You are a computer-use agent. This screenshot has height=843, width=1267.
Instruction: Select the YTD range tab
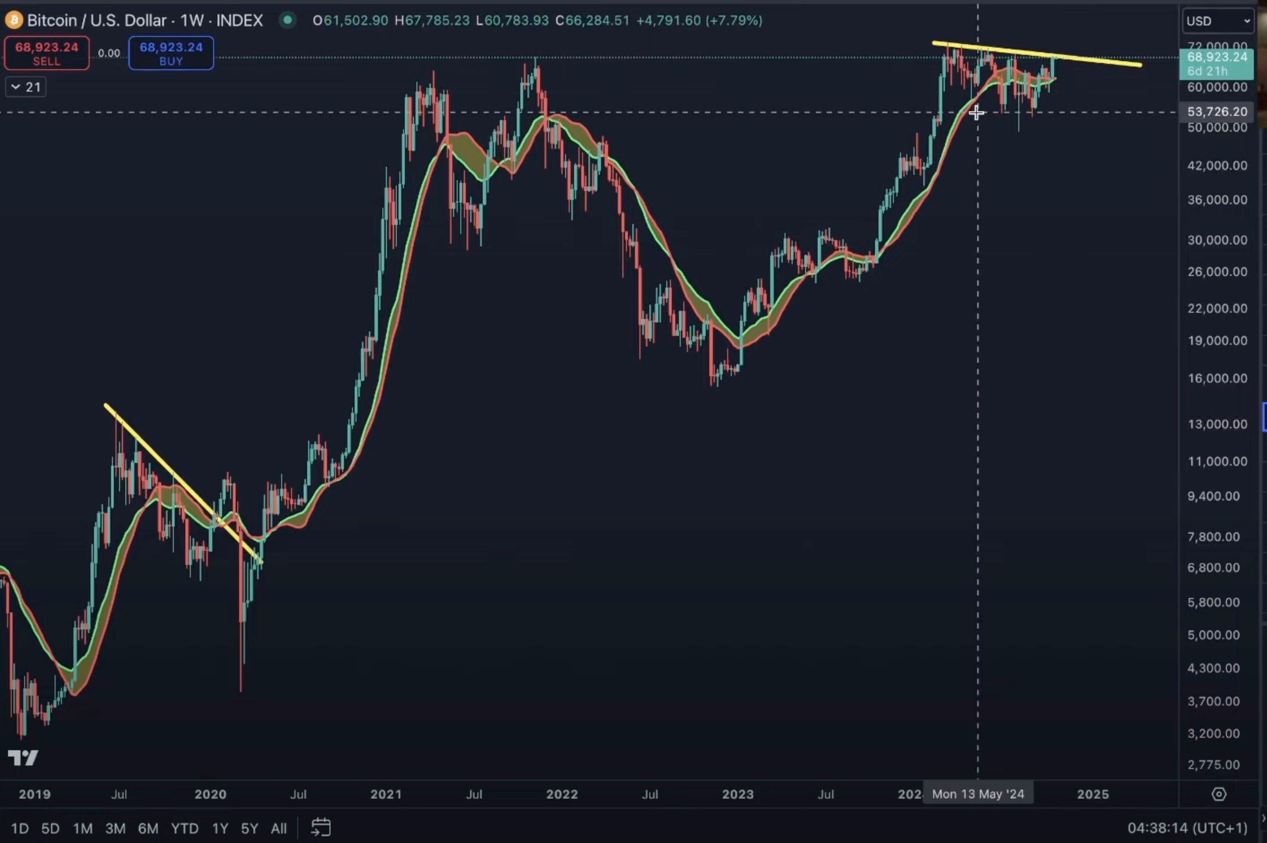pos(185,828)
